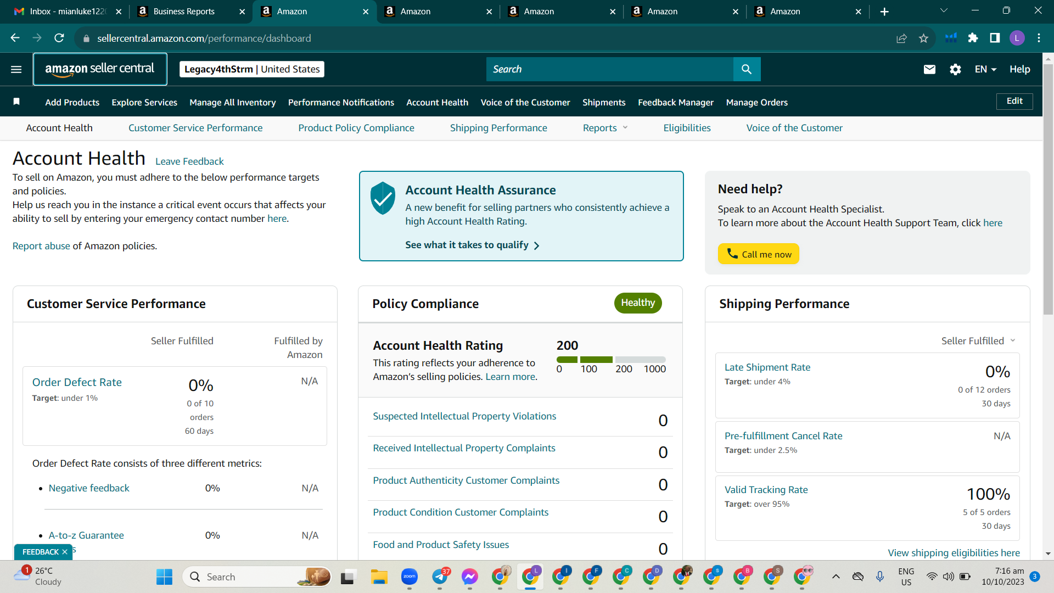Click the Leave Feedback link
This screenshot has width=1054, height=593.
[x=189, y=161]
